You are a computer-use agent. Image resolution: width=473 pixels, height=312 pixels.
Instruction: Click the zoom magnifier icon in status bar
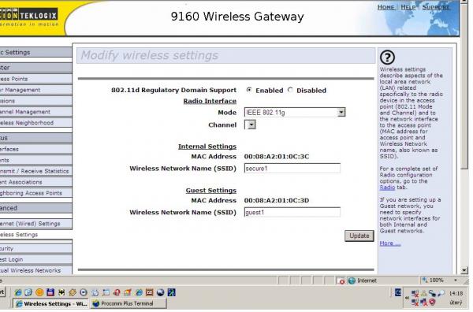click(x=425, y=280)
